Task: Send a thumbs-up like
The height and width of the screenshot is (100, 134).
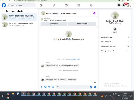Action: coord(95,87)
